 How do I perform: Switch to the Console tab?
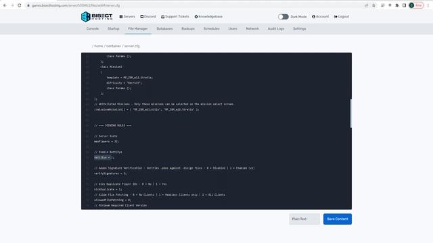93,28
